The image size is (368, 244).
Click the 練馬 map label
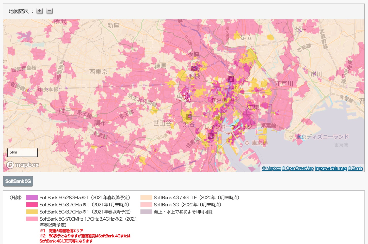click(160, 66)
